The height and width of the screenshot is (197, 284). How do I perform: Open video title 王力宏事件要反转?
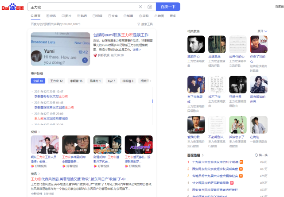(x=74, y=159)
